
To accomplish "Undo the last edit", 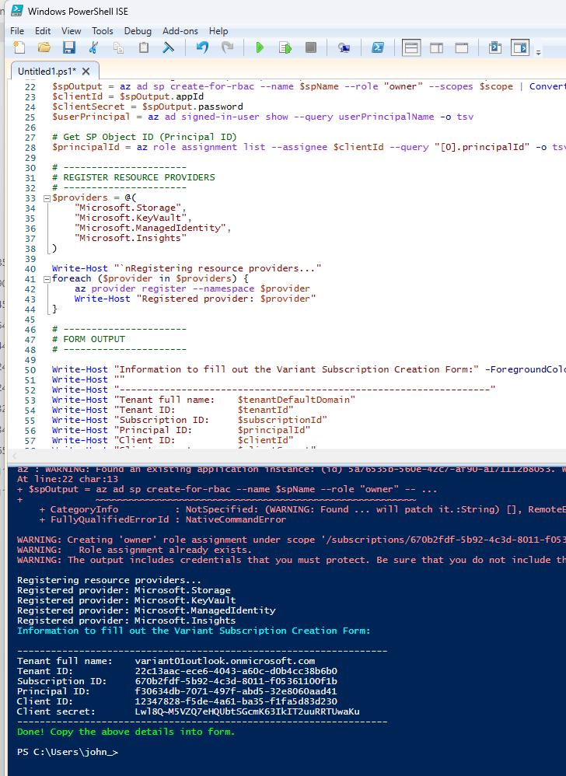I will (x=202, y=47).
